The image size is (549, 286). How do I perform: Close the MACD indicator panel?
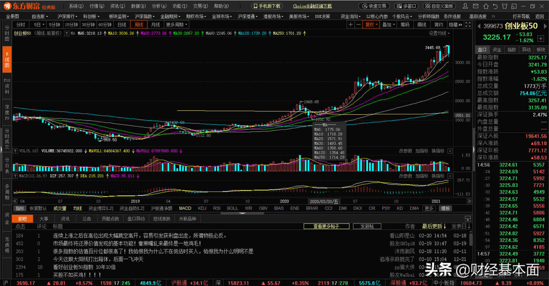click(x=450, y=176)
